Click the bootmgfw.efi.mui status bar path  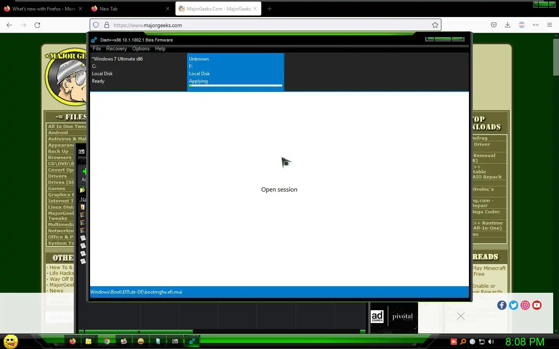click(136, 292)
